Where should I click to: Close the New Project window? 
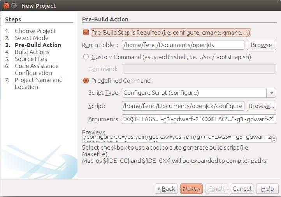click(x=6, y=6)
